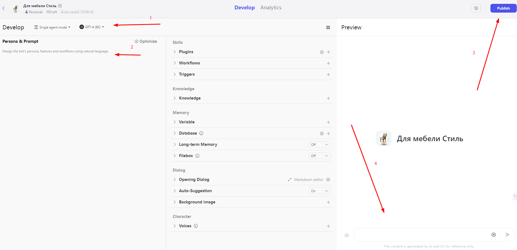
Task: Expand the Long-term Memory section
Action: tap(175, 144)
